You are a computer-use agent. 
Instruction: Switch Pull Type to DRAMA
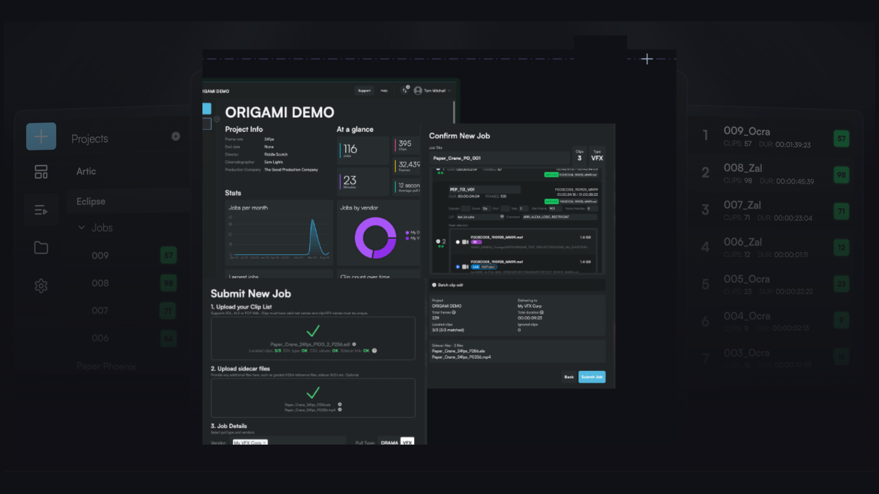[x=389, y=442]
